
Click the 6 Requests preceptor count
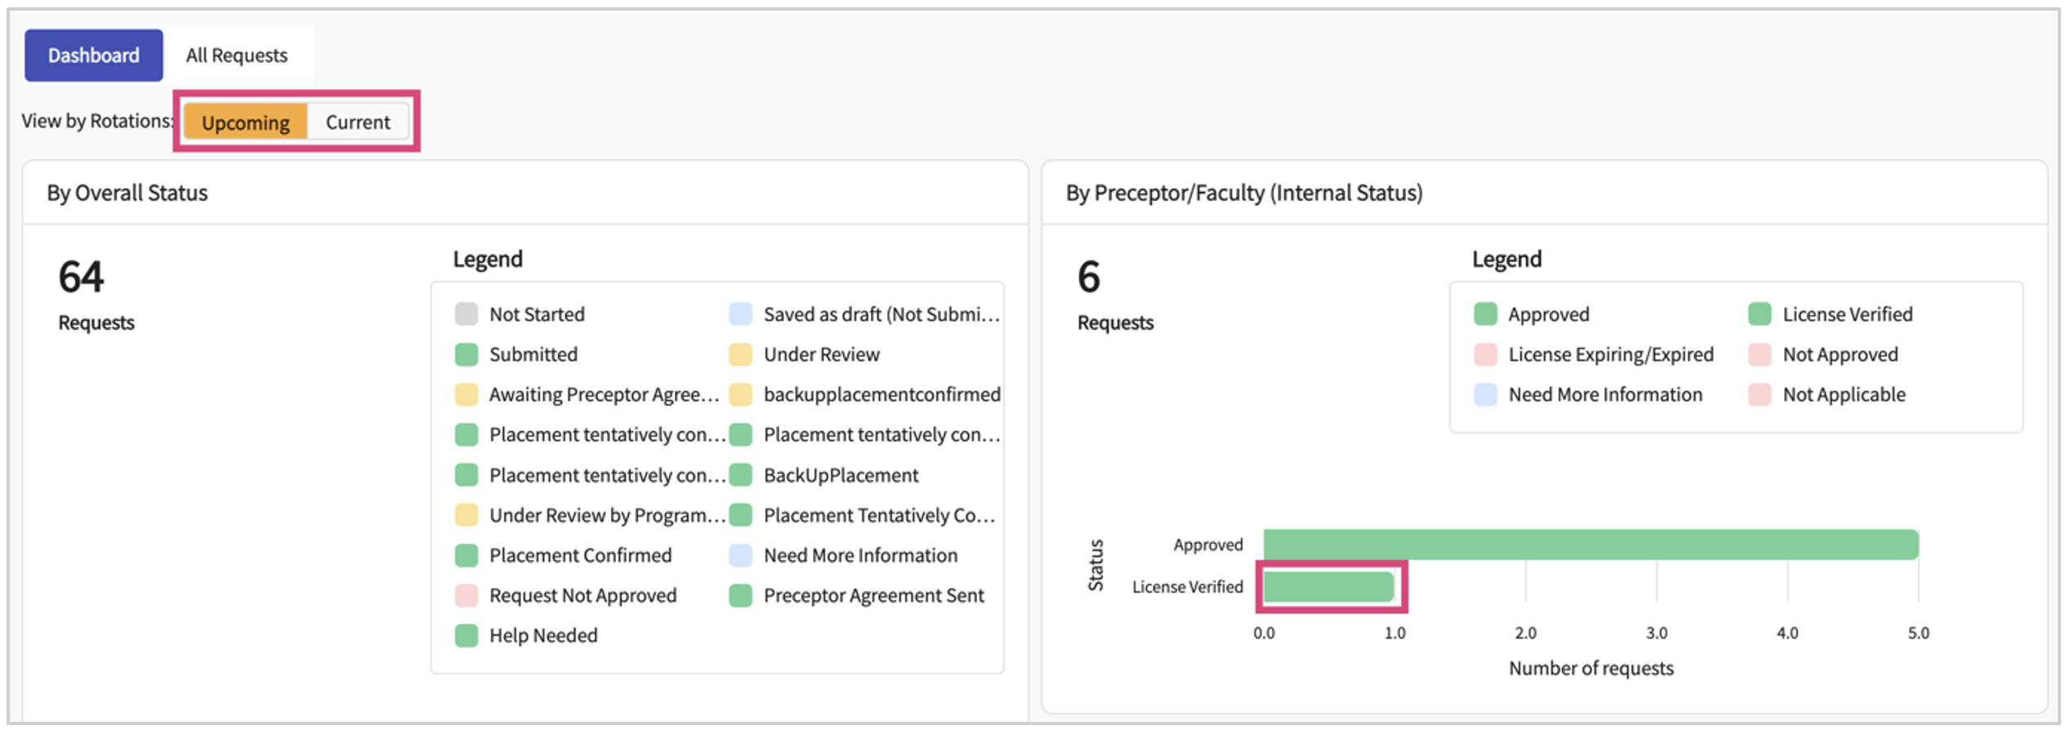tap(1089, 278)
